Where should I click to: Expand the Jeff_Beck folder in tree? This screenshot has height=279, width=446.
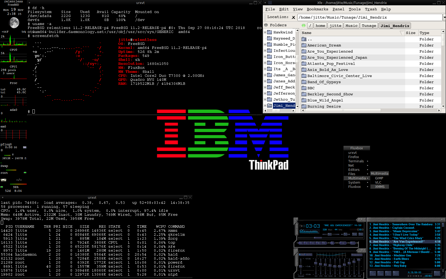click(265, 87)
